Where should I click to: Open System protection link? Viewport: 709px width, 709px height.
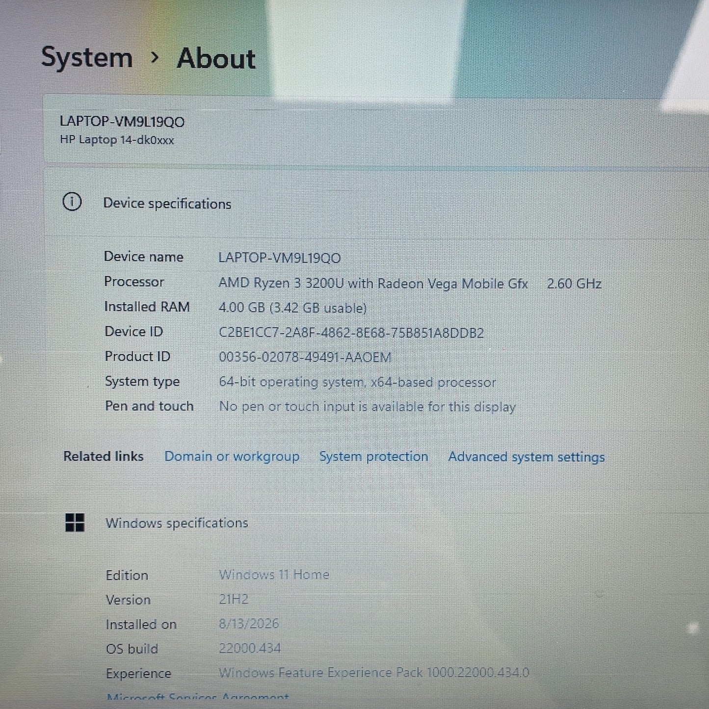374,456
